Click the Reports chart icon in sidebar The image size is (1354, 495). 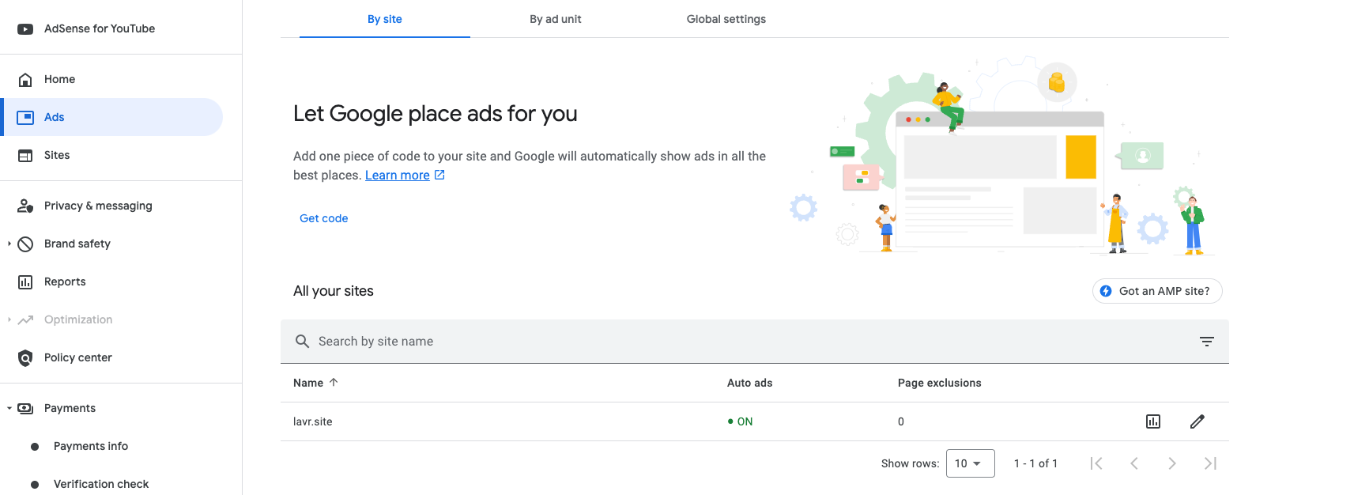[x=25, y=282]
